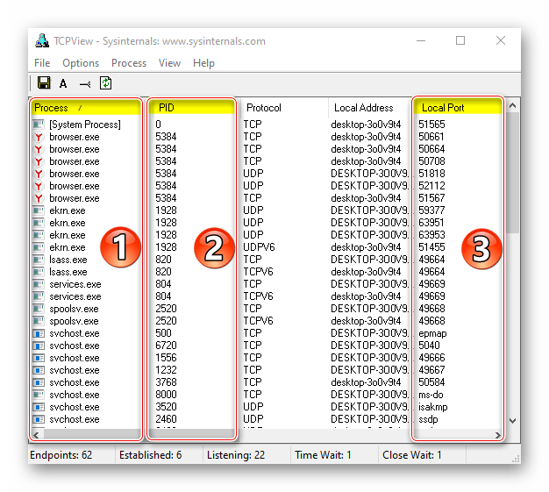This screenshot has width=549, height=492.
Task: Click the horizontal scrollbar right arrow
Action: point(498,435)
